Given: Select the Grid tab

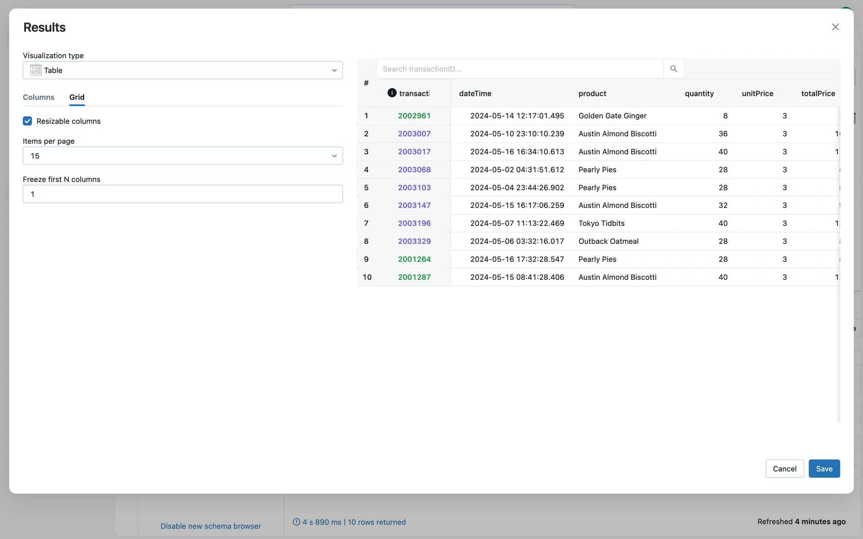Looking at the screenshot, I should pyautogui.click(x=77, y=97).
